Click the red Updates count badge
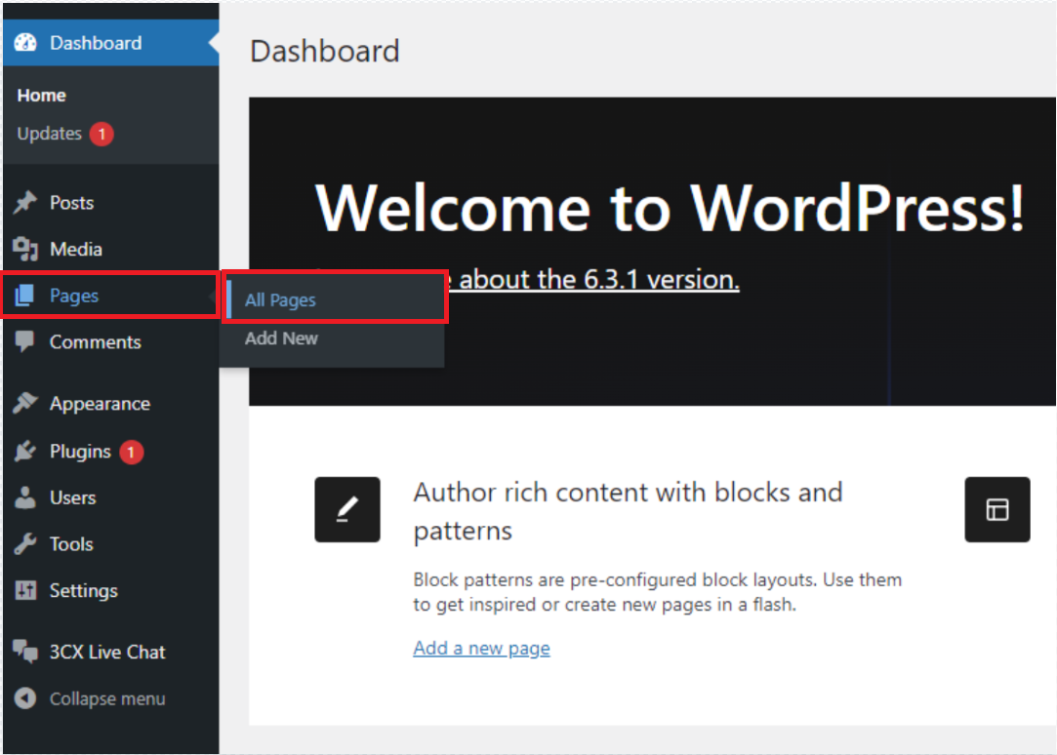Image resolution: width=1057 pixels, height=755 pixels. 102,134
